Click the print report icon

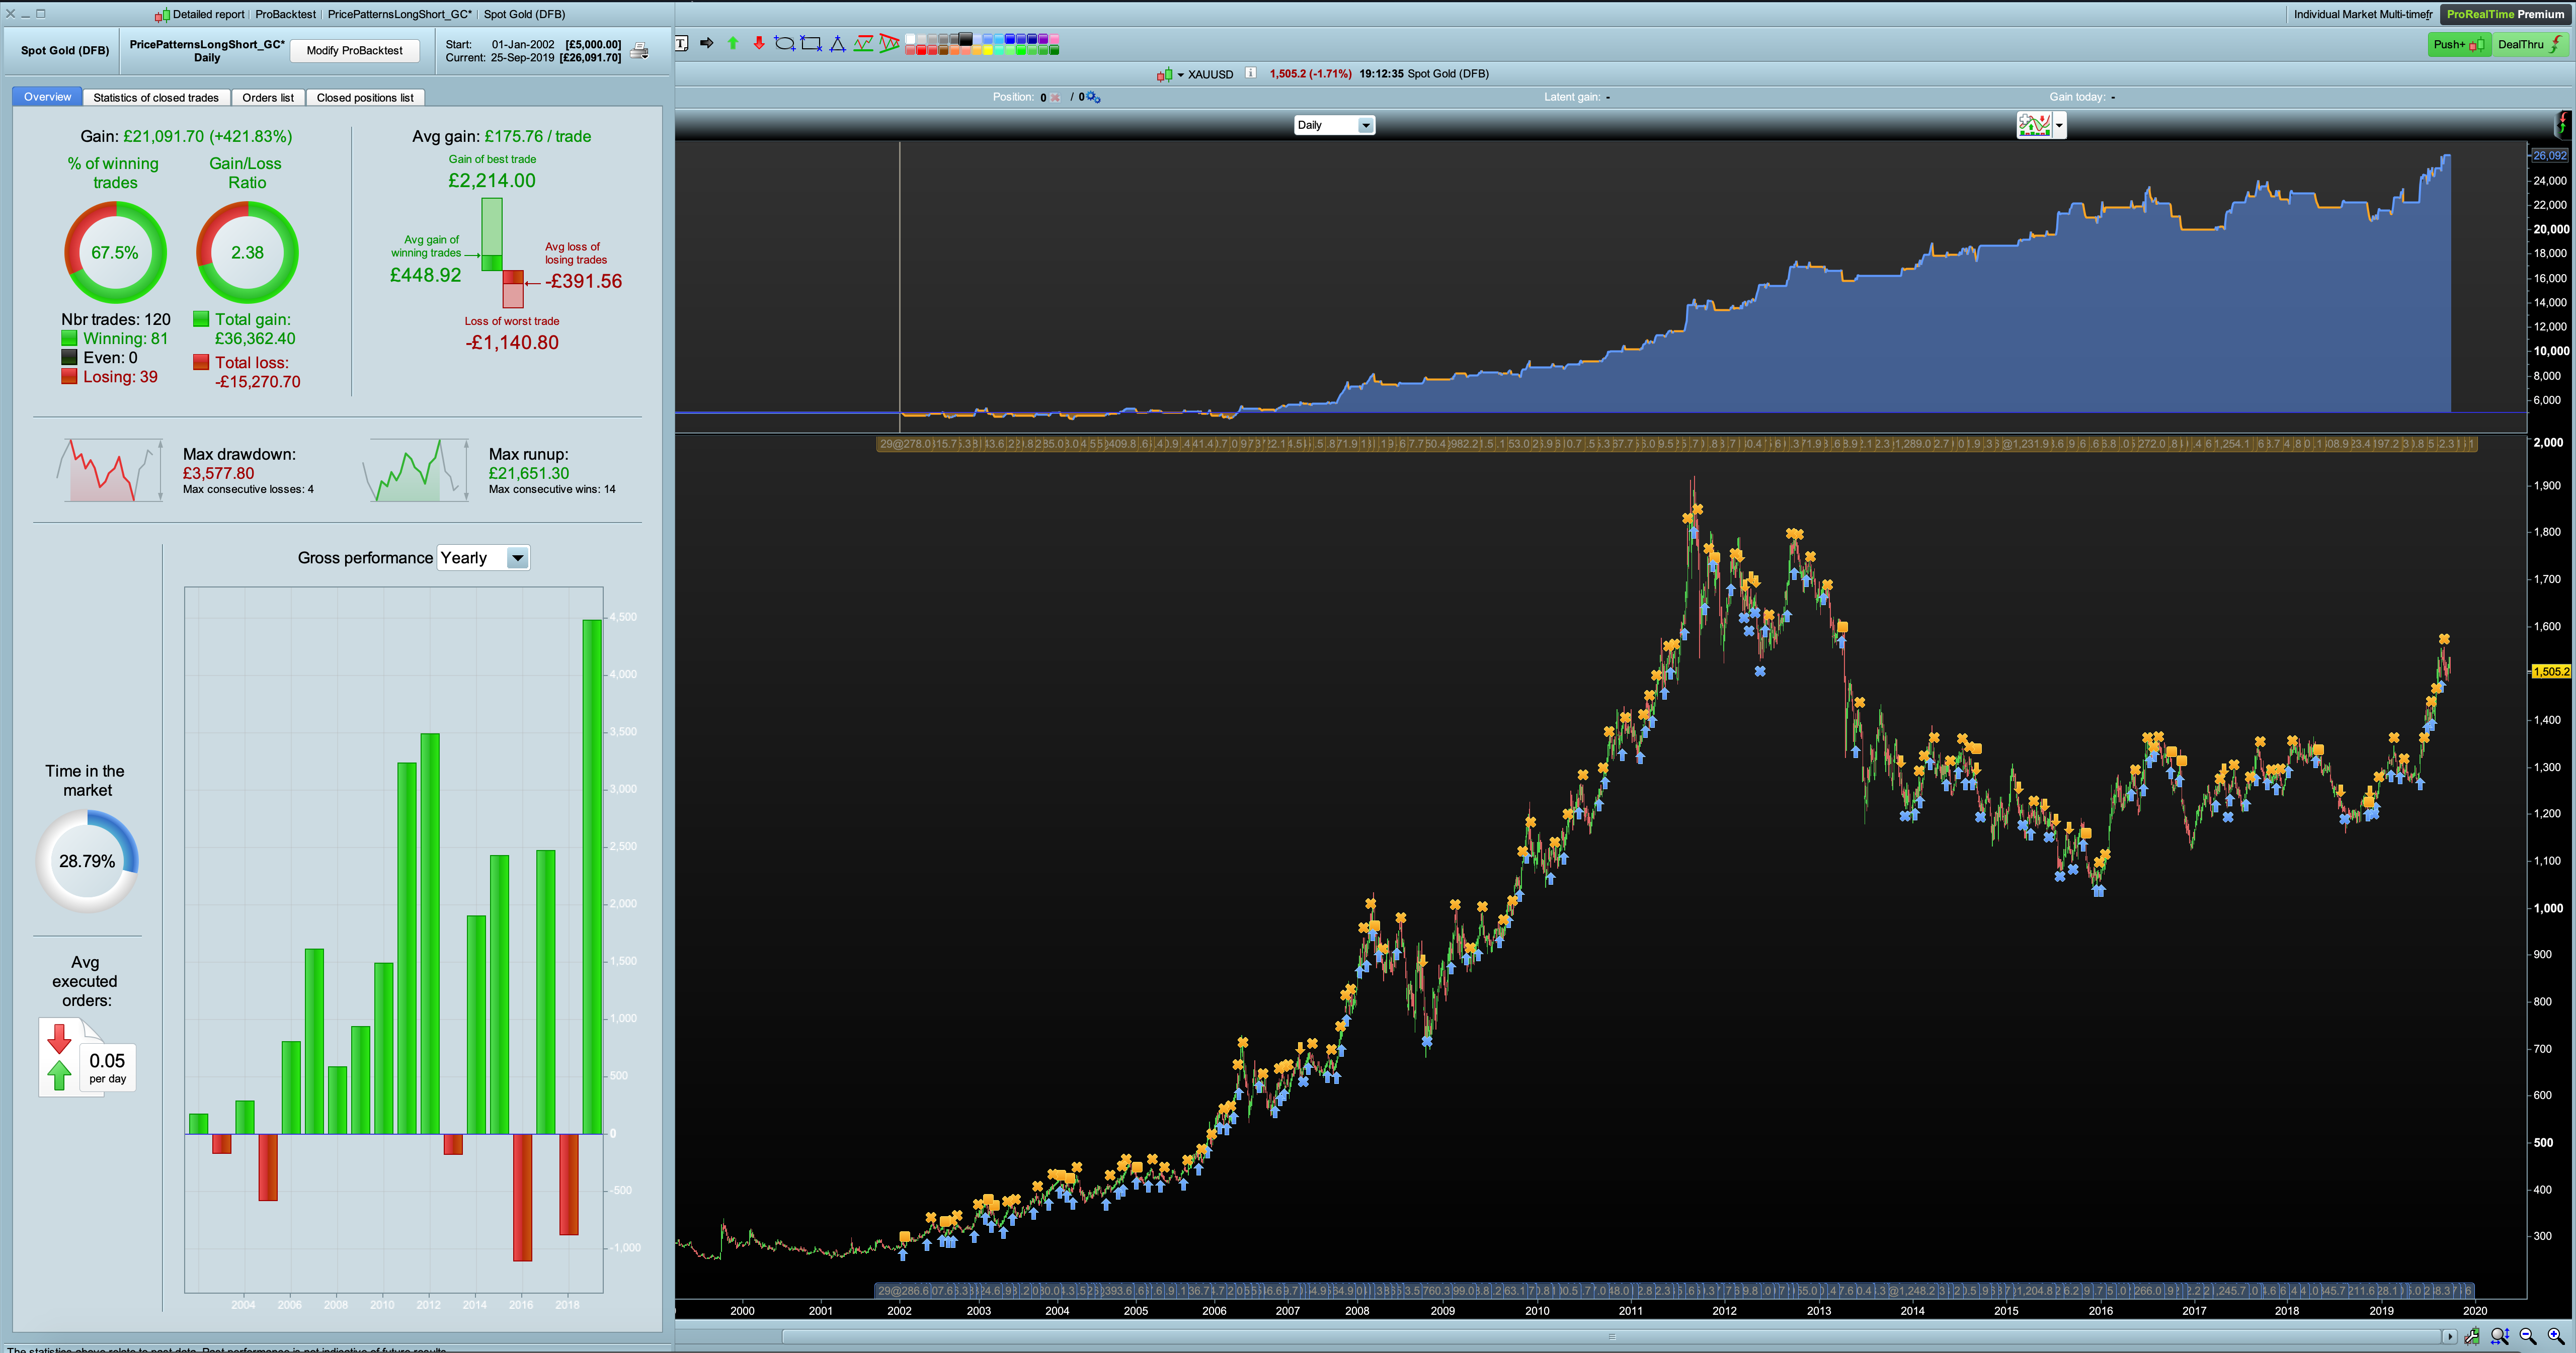tap(640, 50)
